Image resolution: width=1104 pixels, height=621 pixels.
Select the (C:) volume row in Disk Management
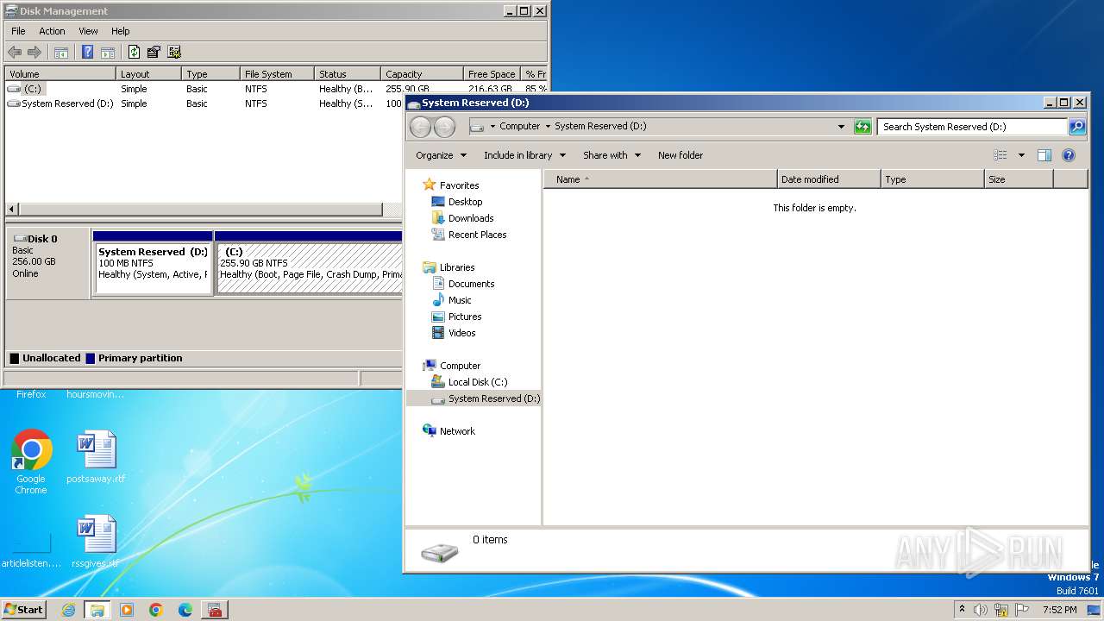coord(276,89)
